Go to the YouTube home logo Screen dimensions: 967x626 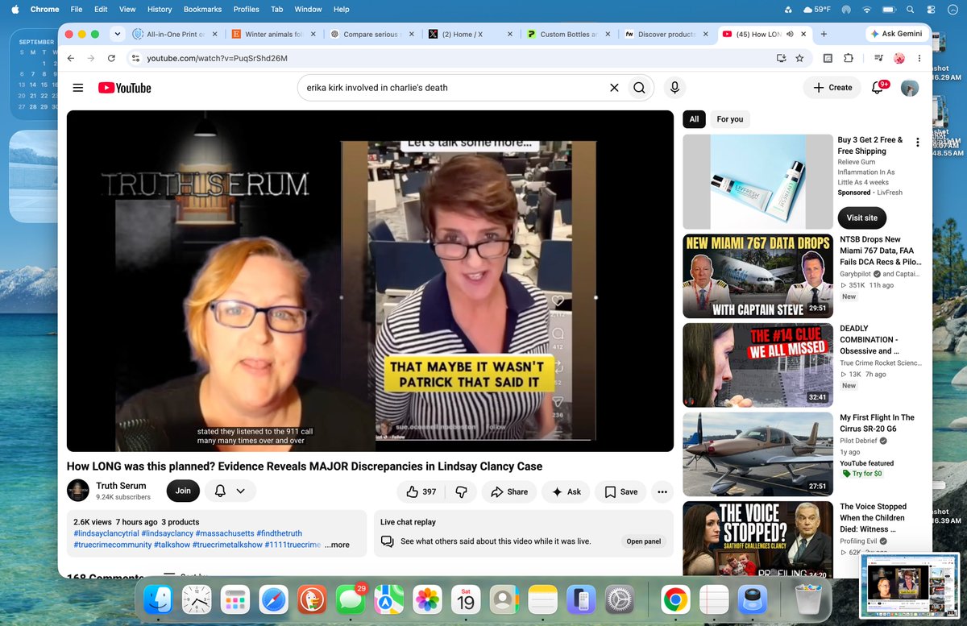[125, 88]
